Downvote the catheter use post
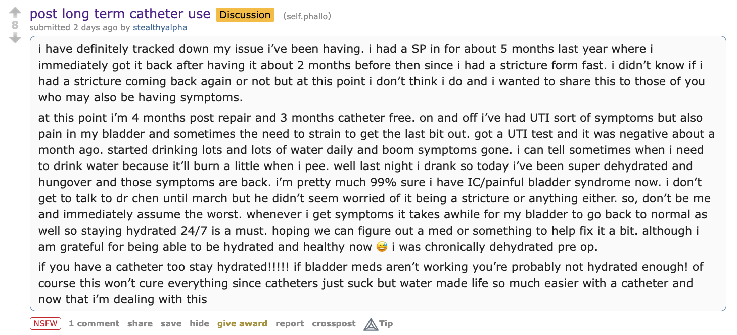This screenshot has width=737, height=335. [x=15, y=37]
